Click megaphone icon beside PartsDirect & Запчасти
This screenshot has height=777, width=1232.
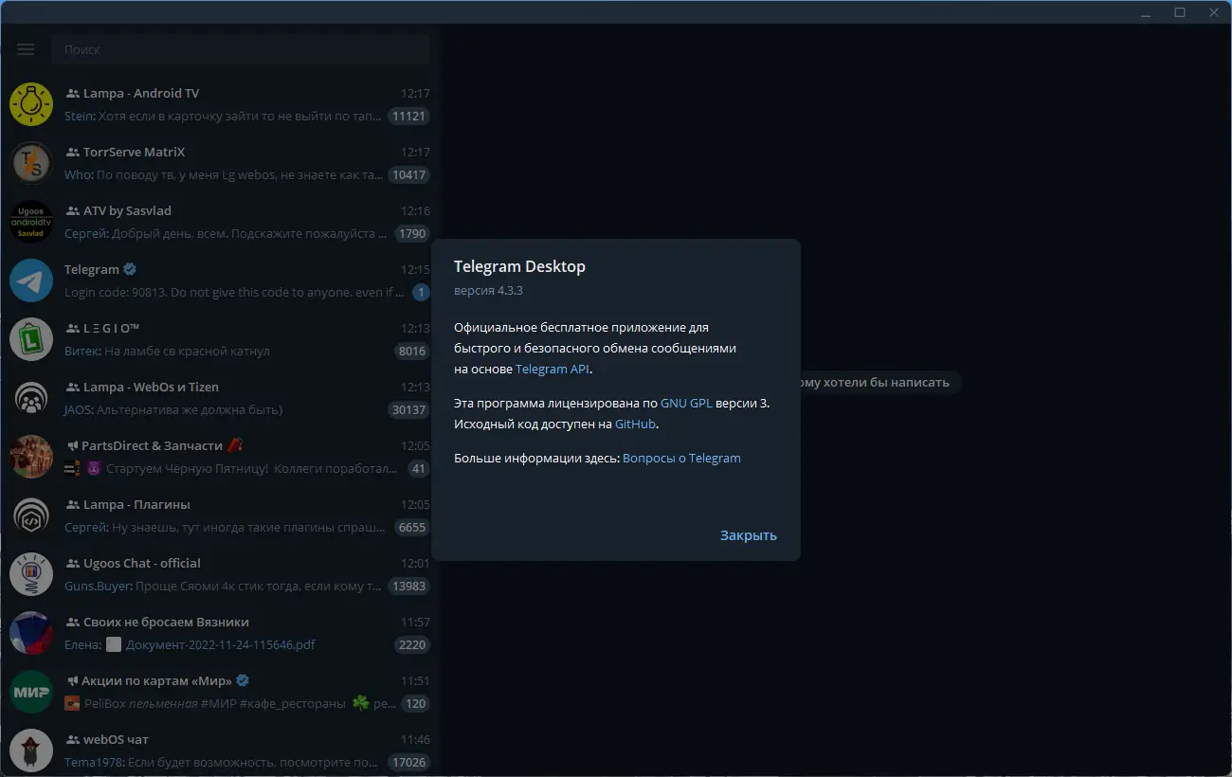coord(72,446)
